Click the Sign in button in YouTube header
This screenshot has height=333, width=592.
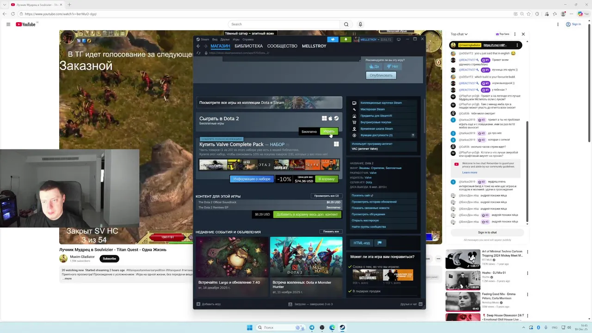(573, 24)
